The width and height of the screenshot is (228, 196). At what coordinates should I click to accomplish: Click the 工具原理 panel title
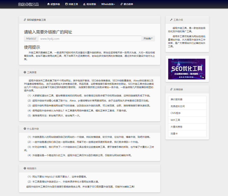point(32,72)
